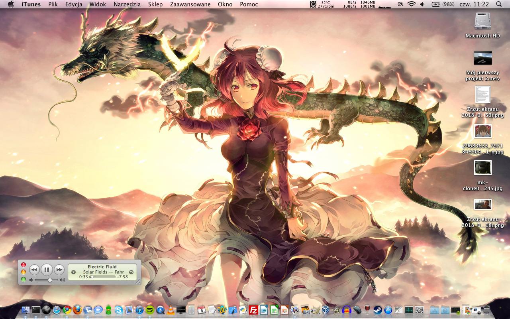Click the green zoom button of mini player
Screen dimensions: 510x319
point(24,279)
